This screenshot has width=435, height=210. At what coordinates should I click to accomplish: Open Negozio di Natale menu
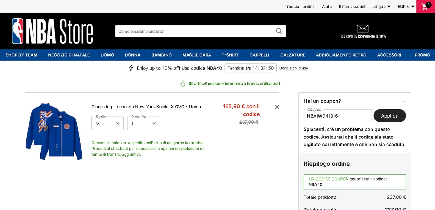pyautogui.click(x=69, y=55)
